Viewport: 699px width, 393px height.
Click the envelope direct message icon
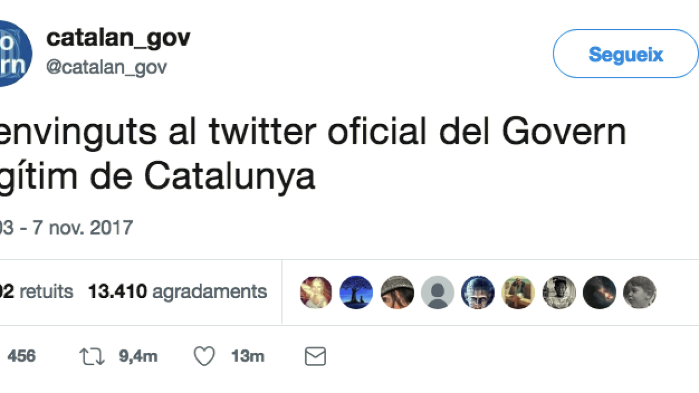315,356
